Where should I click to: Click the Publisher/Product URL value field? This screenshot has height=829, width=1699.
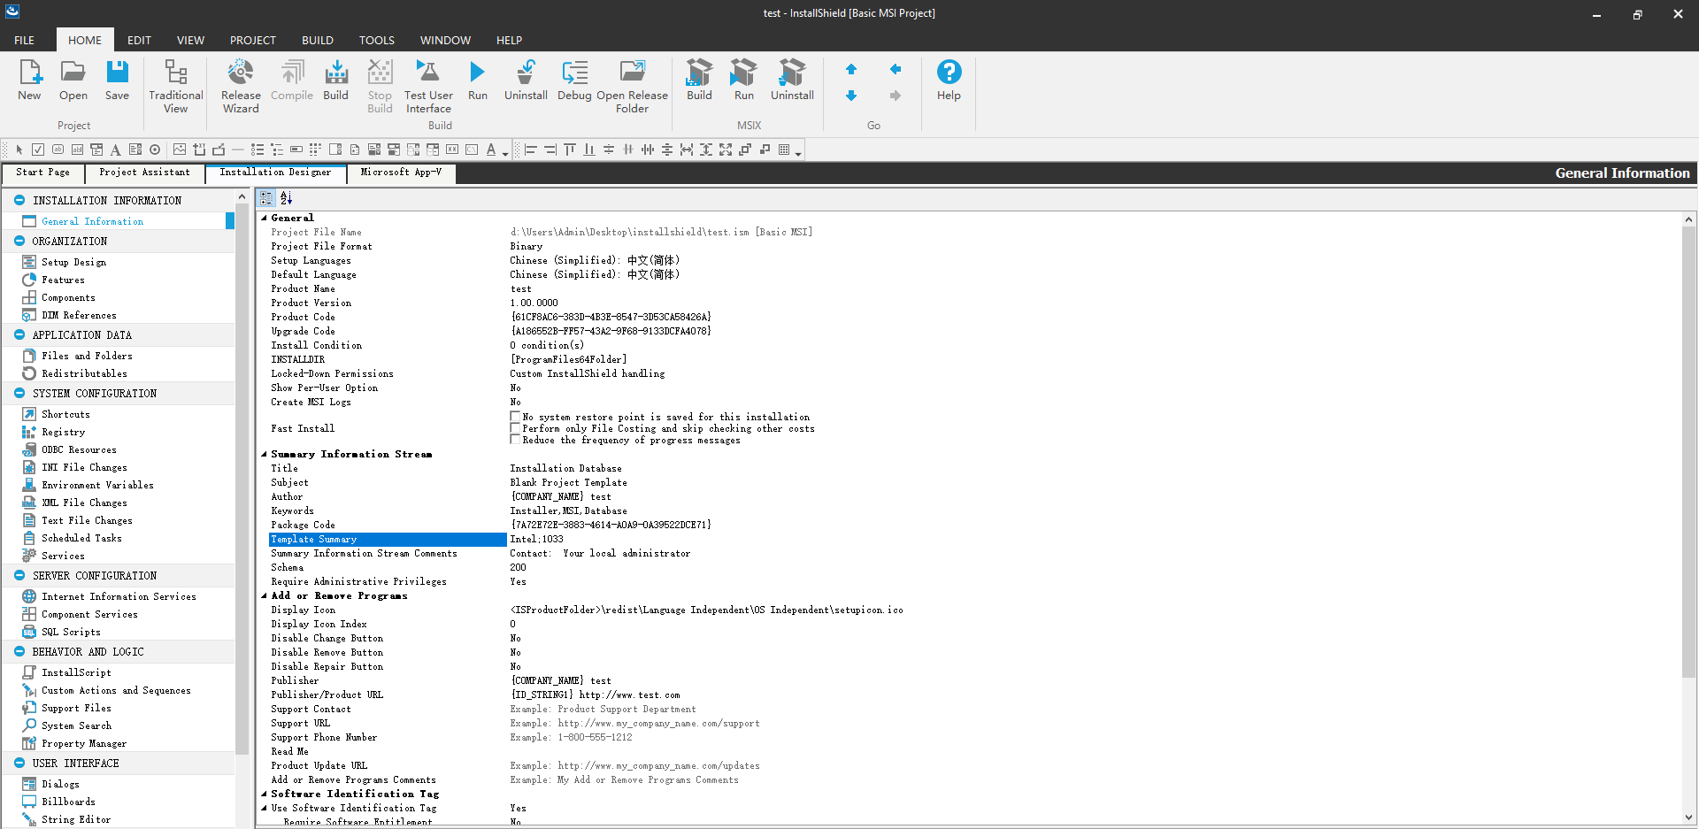[1094, 695]
